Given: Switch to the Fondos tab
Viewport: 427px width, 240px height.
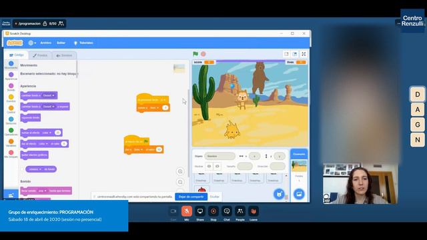Looking at the screenshot, I should pyautogui.click(x=40, y=55).
